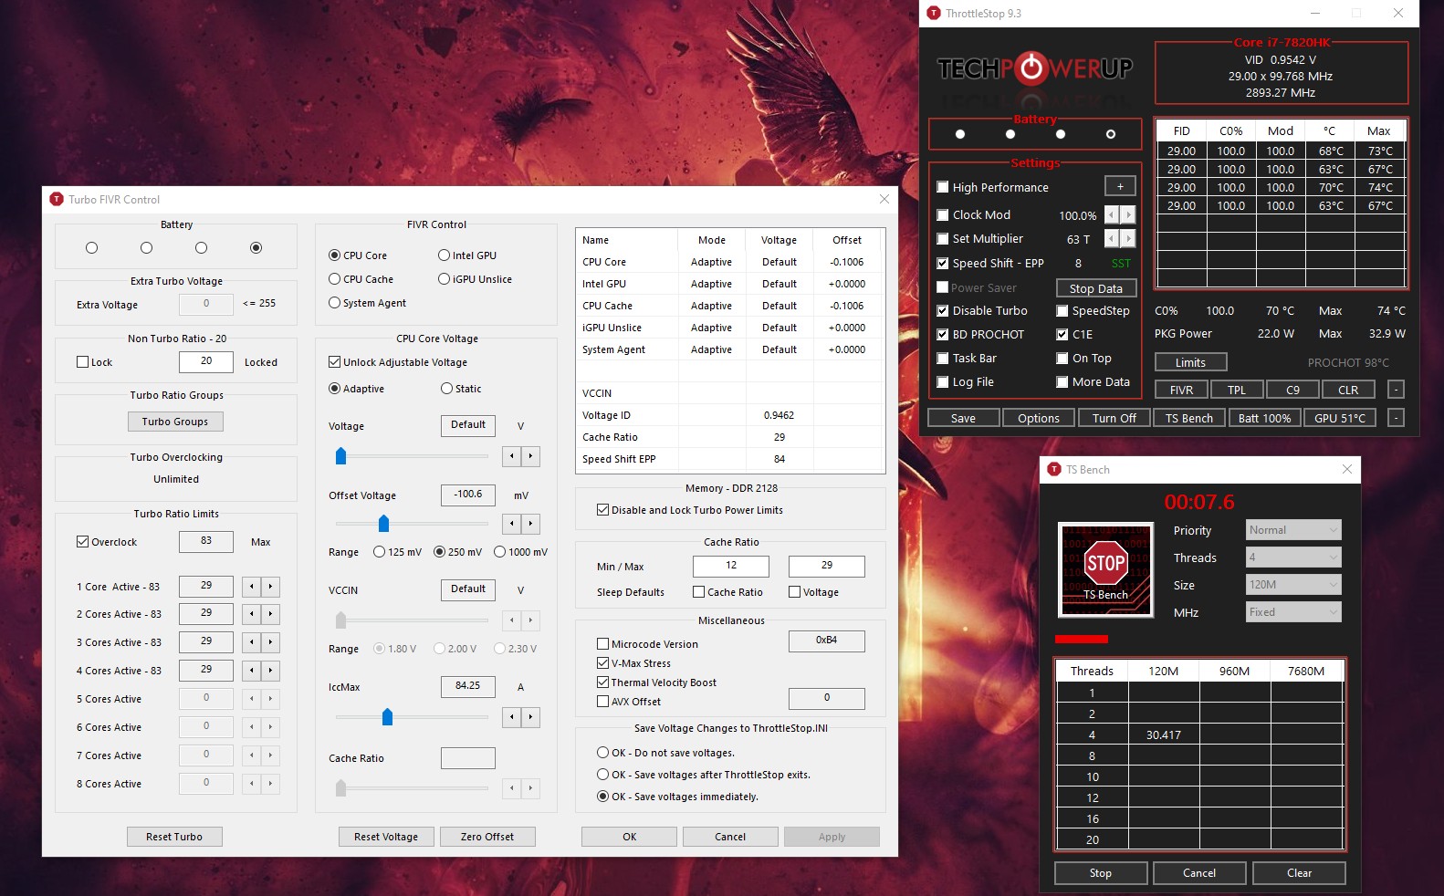Expand the Threads dropdown in TS Bench
Screen dimensions: 1444x896
[x=1293, y=557]
